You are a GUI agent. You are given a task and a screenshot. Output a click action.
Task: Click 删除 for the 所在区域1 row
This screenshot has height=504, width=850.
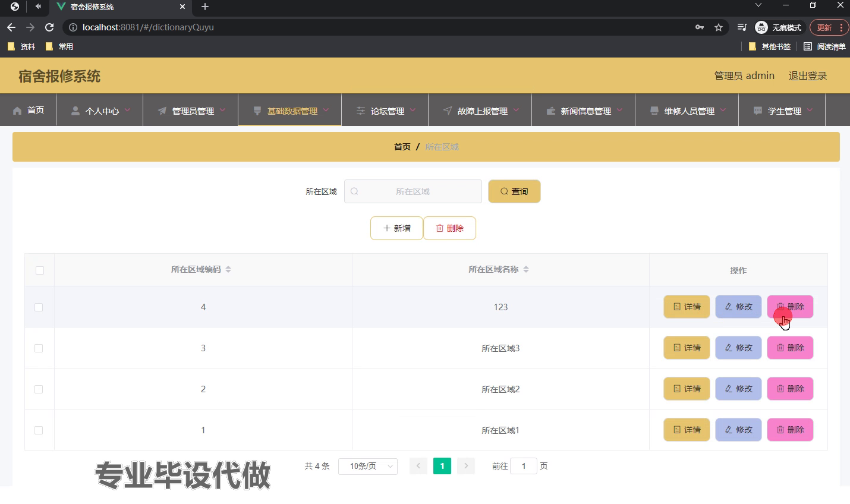[x=790, y=430]
